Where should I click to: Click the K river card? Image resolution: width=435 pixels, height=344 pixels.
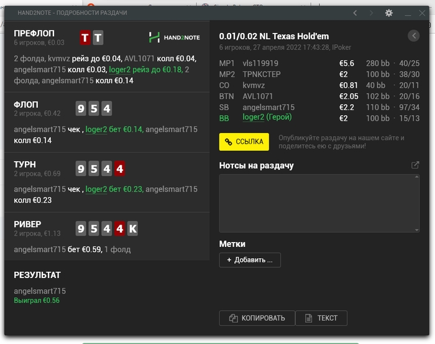pyautogui.click(x=132, y=229)
